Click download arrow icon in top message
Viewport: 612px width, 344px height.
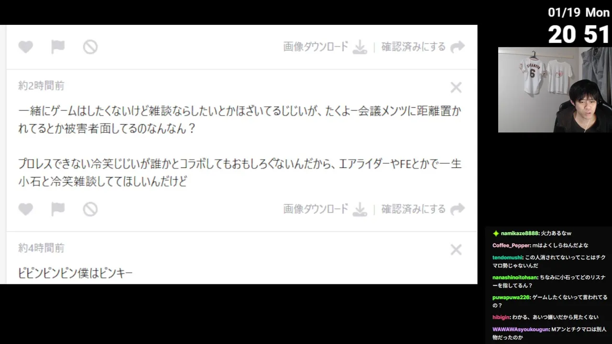point(360,47)
